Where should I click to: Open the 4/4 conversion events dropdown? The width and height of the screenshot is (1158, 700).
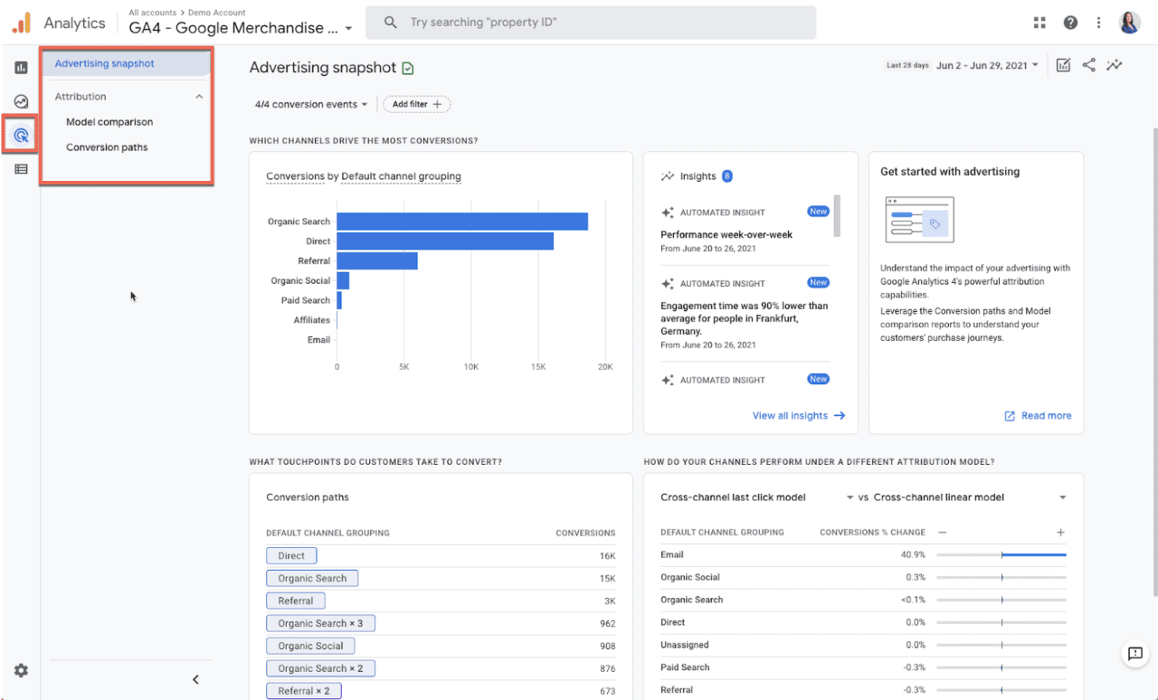tap(310, 104)
